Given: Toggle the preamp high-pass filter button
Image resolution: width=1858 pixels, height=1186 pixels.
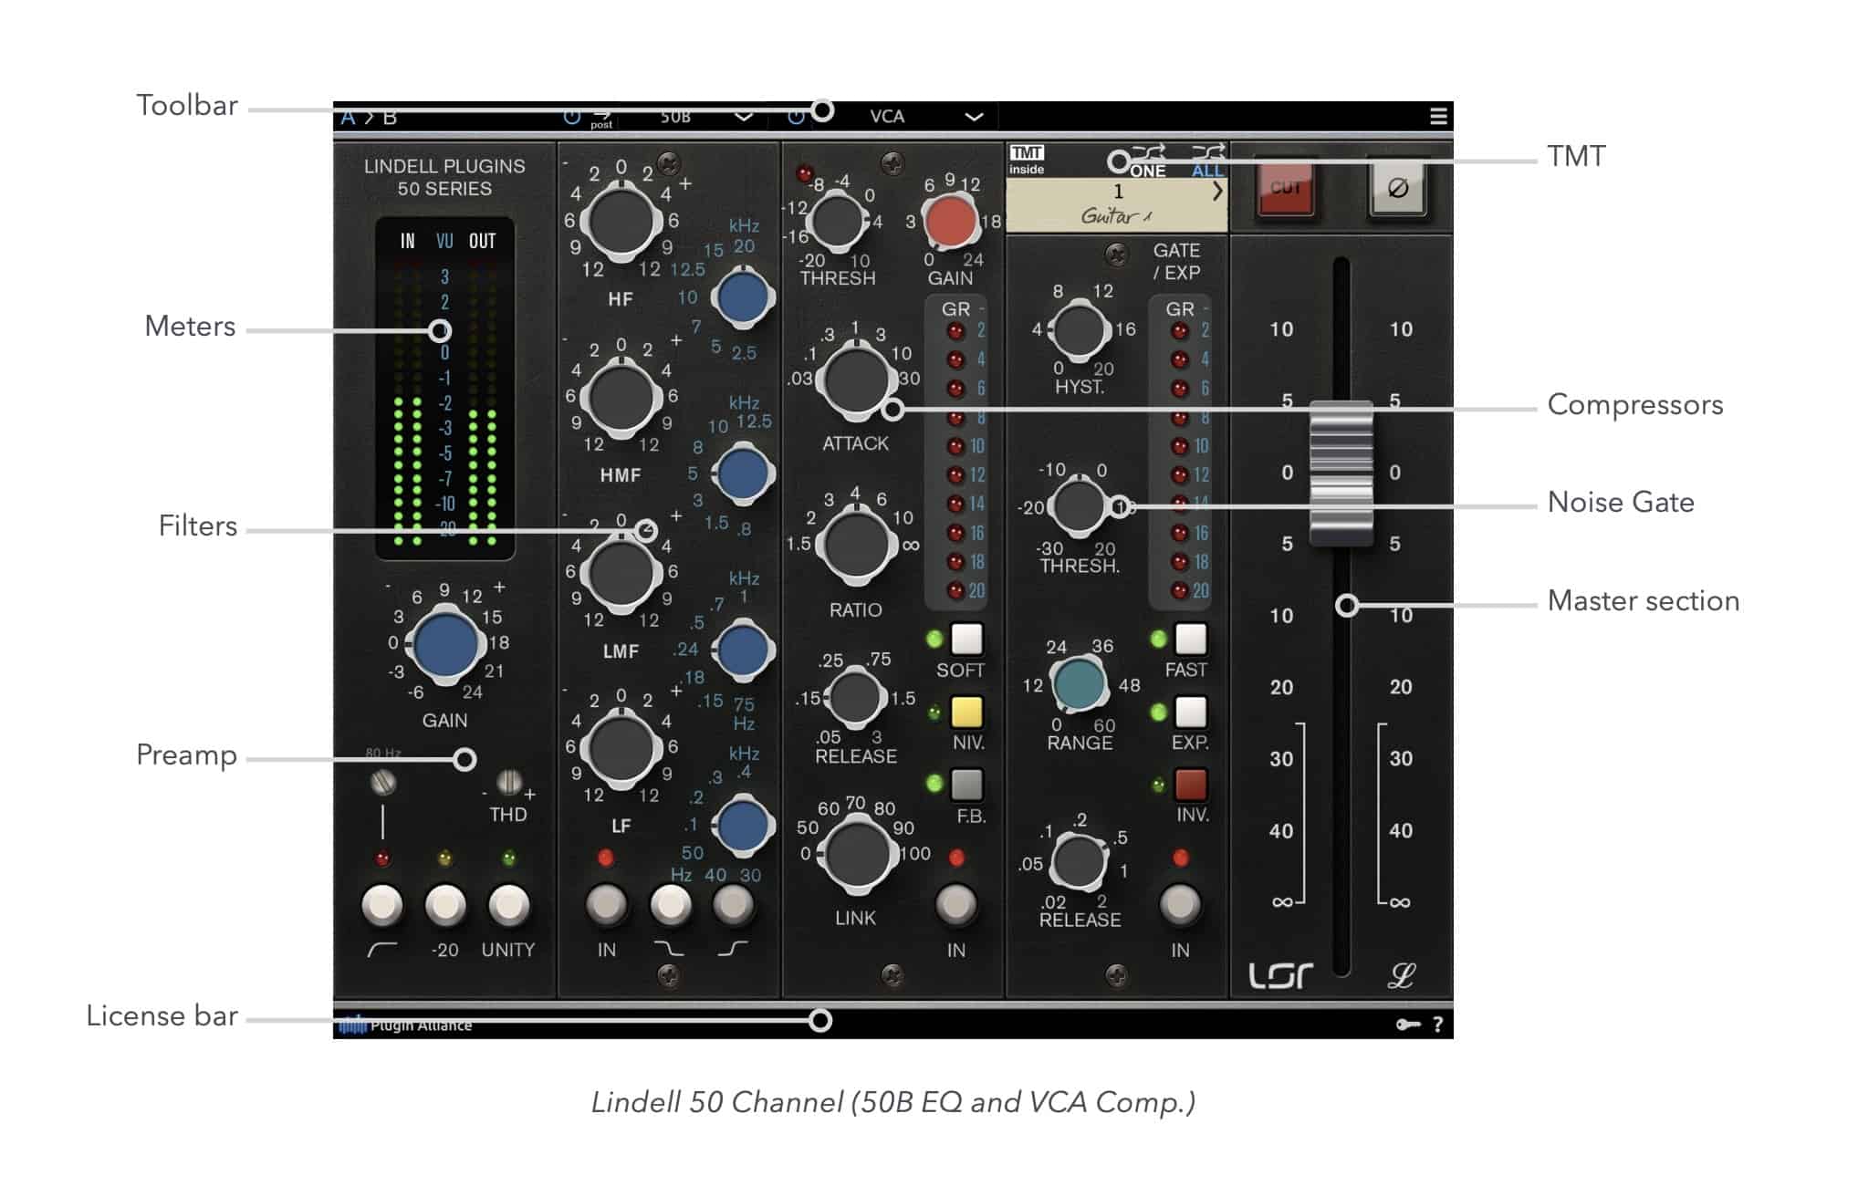Looking at the screenshot, I should pyautogui.click(x=382, y=905).
